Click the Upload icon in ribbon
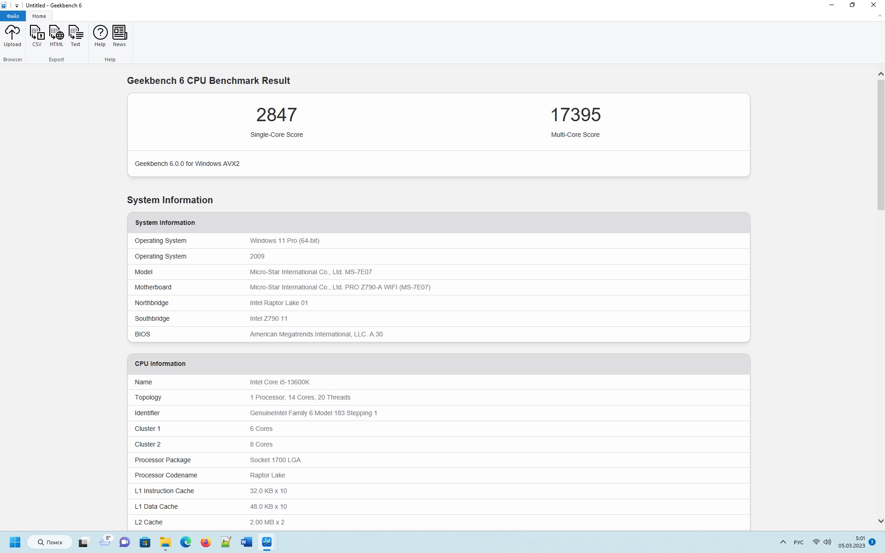Screen dimensions: 885x553 12,36
